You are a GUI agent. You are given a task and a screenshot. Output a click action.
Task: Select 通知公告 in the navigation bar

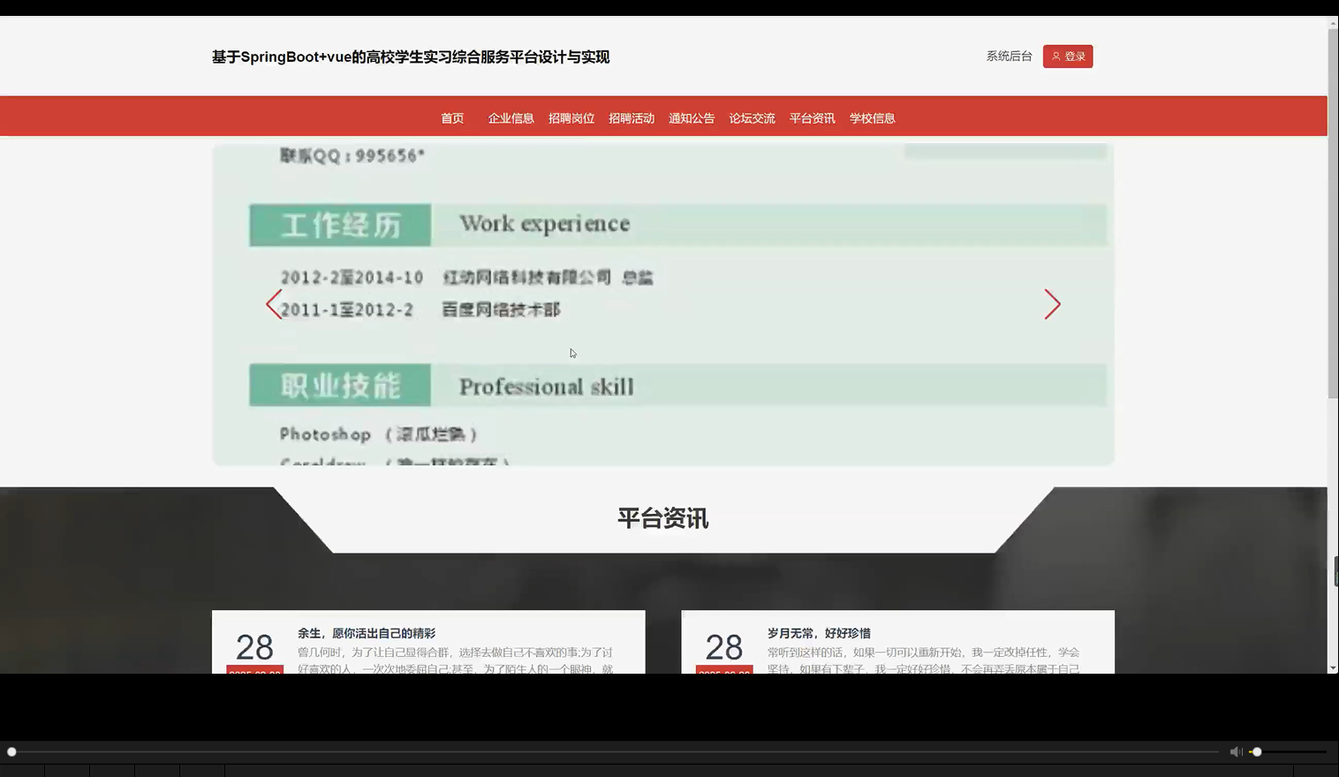[x=691, y=118]
